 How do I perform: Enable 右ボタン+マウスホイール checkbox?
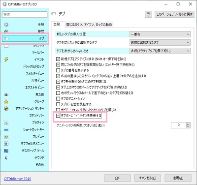58,93
